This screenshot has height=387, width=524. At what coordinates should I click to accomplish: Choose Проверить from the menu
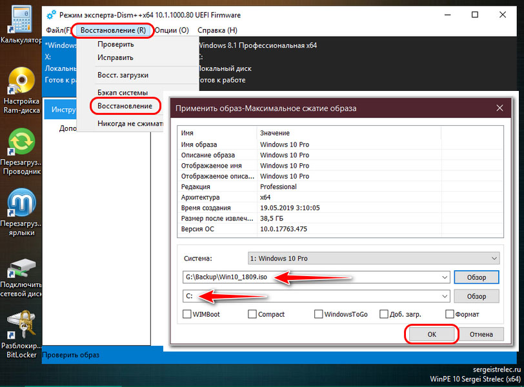click(x=116, y=44)
